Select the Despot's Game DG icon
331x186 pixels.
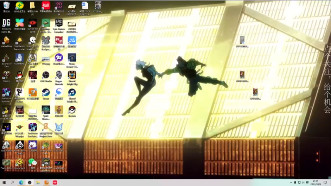pos(6,26)
